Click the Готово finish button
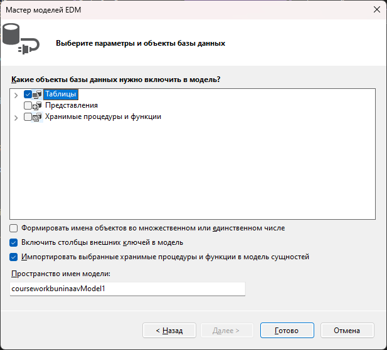This screenshot has height=350, width=387. point(287,331)
